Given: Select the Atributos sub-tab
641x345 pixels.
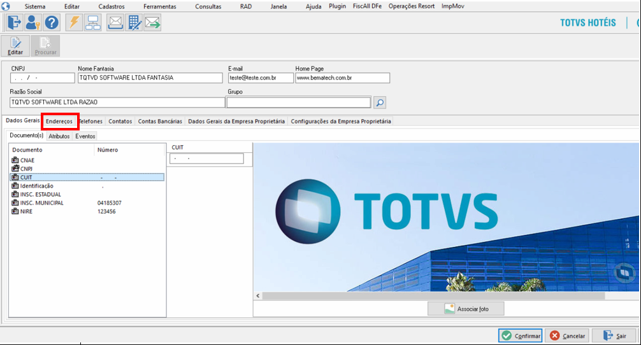Looking at the screenshot, I should pos(59,136).
